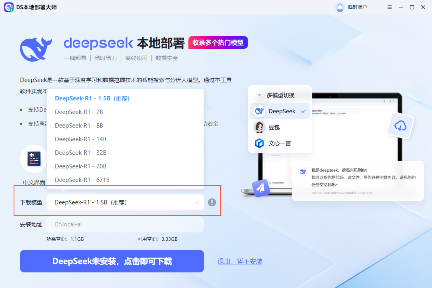Click the DS本地部署大师 app logo
The height and width of the screenshot is (288, 432).
pos(8,7)
